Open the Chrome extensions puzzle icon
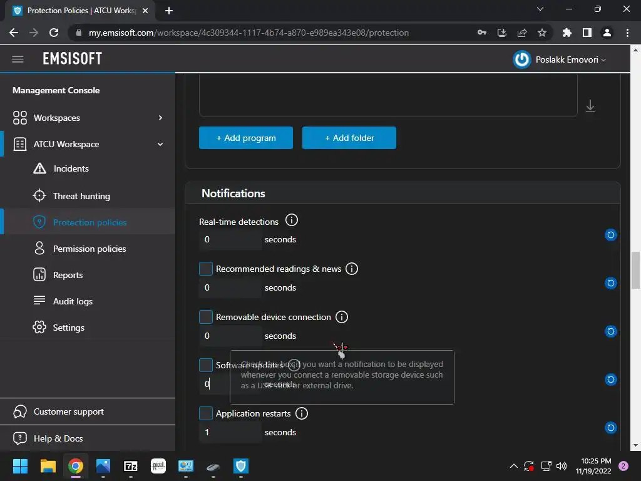 pos(567,33)
